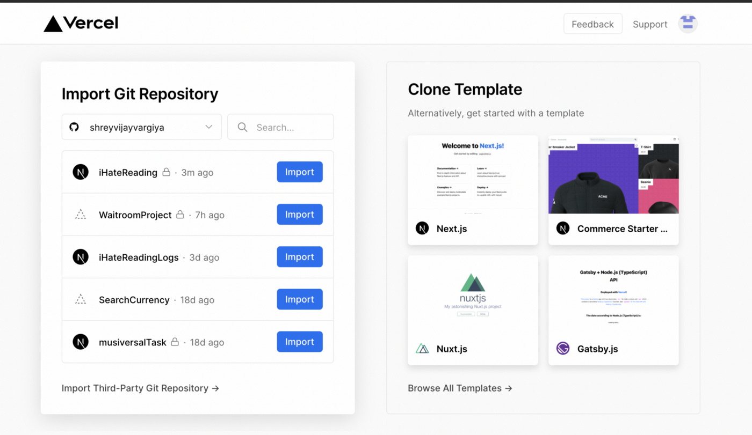Viewport: 752px width, 435px height.
Task: Click 'Alternatively, get started with a template' text
Action: tap(496, 113)
